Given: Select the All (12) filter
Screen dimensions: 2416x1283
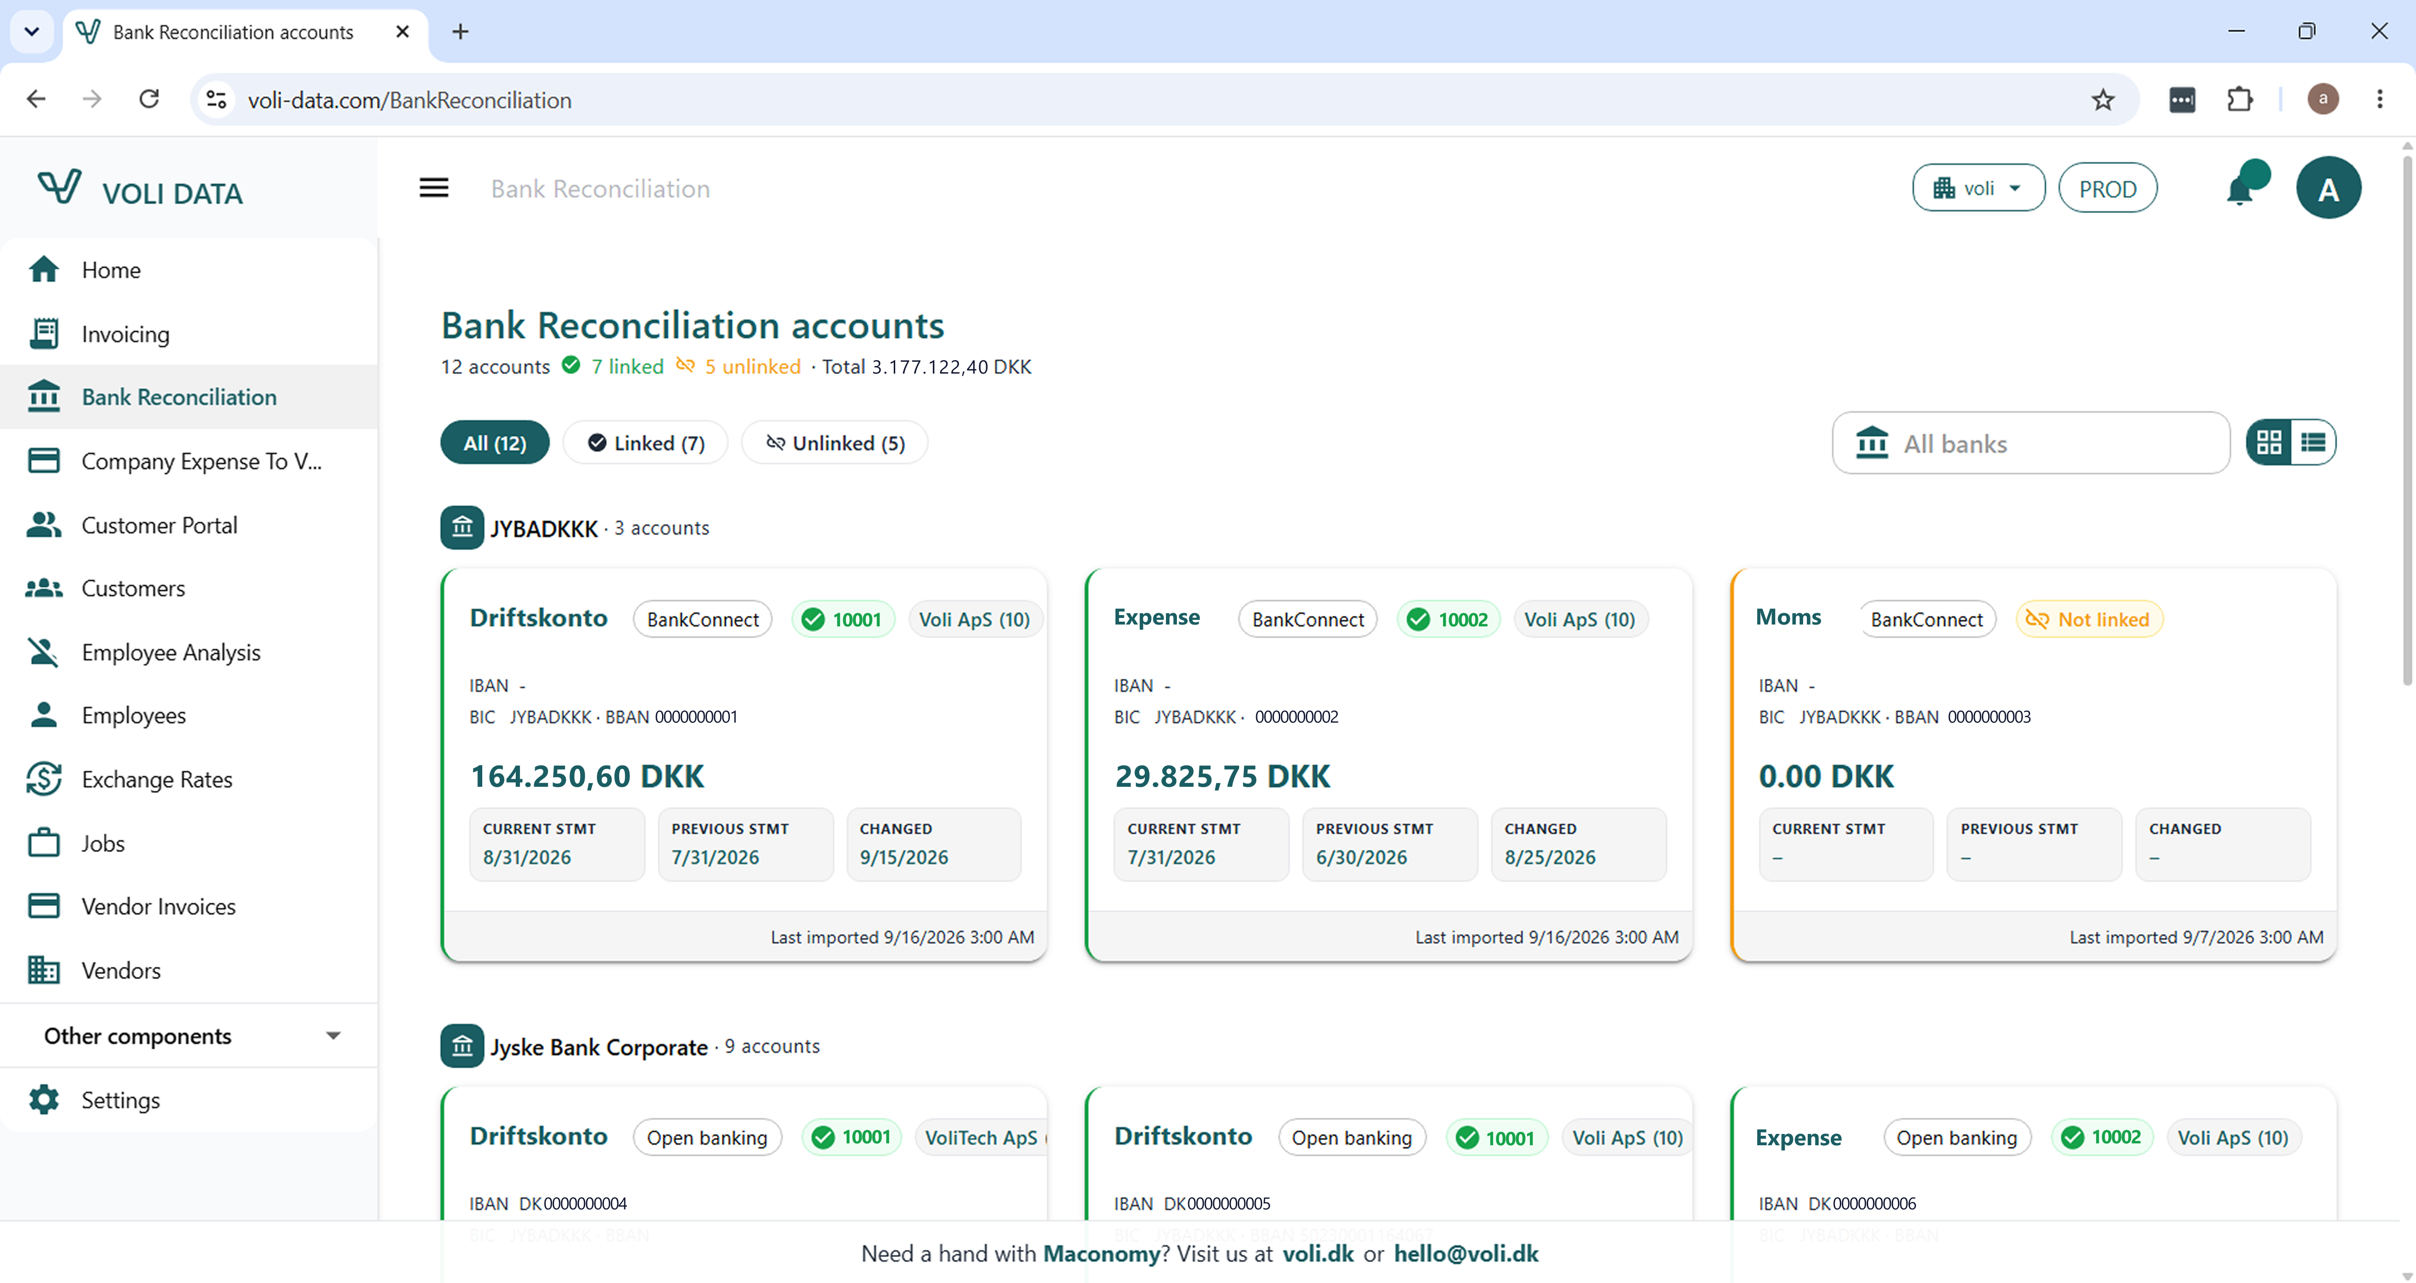Looking at the screenshot, I should pos(495,442).
